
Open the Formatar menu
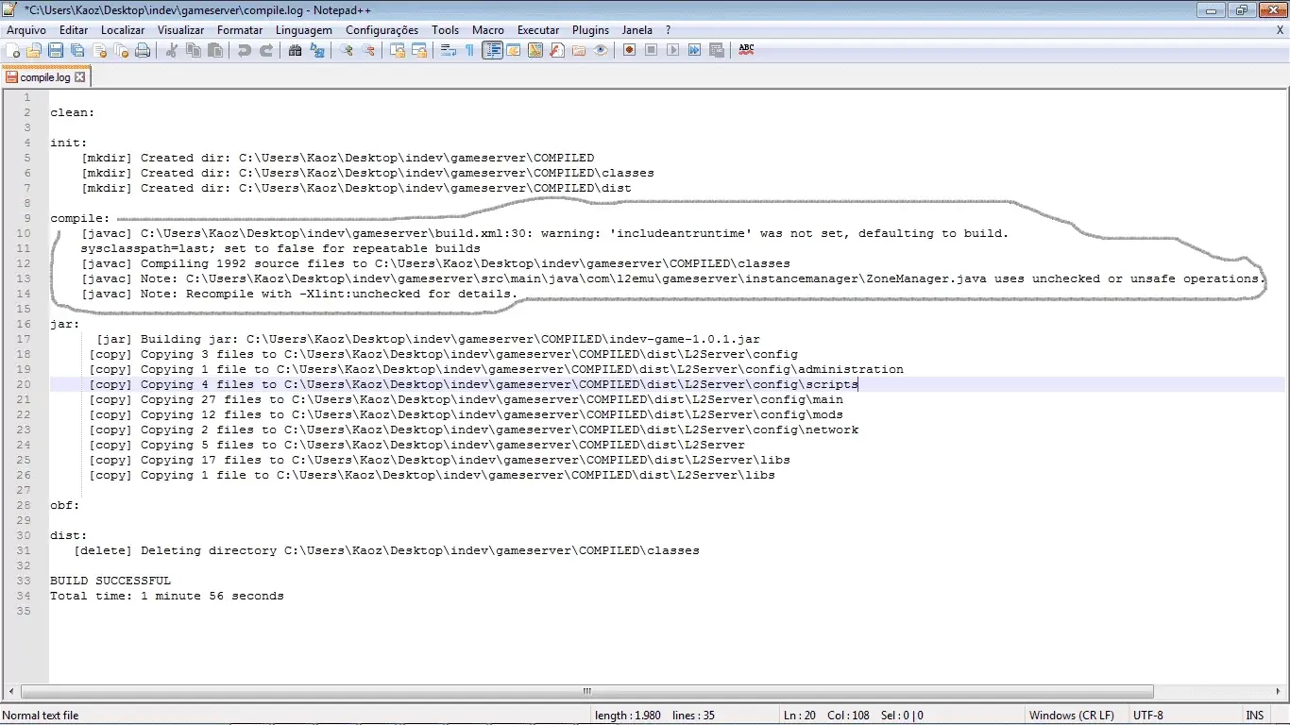(240, 30)
